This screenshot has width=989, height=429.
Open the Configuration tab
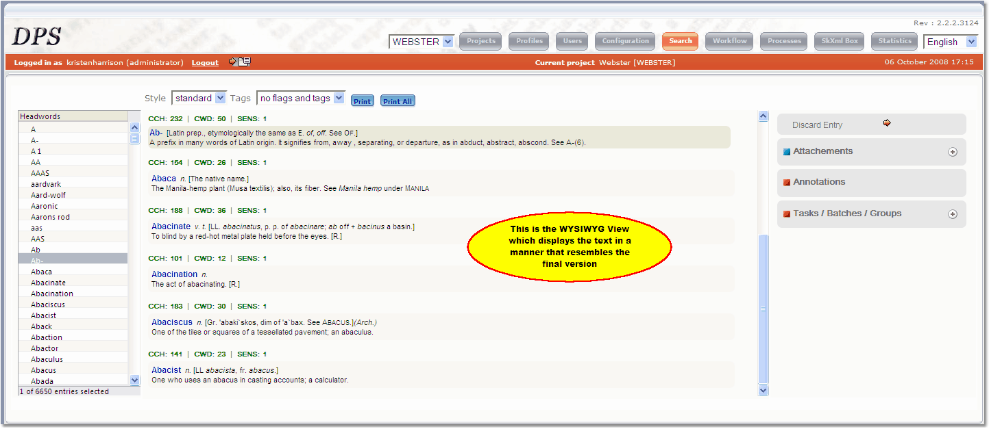[625, 41]
